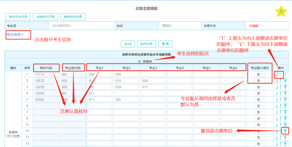Pin row 12 volunteer to the top
This screenshot has width=292, height=147.
[285, 144]
